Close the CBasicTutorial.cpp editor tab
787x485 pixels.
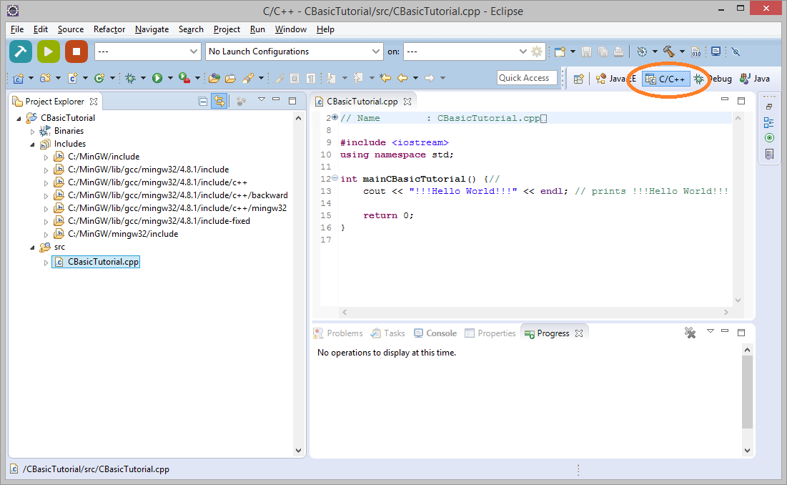point(407,102)
